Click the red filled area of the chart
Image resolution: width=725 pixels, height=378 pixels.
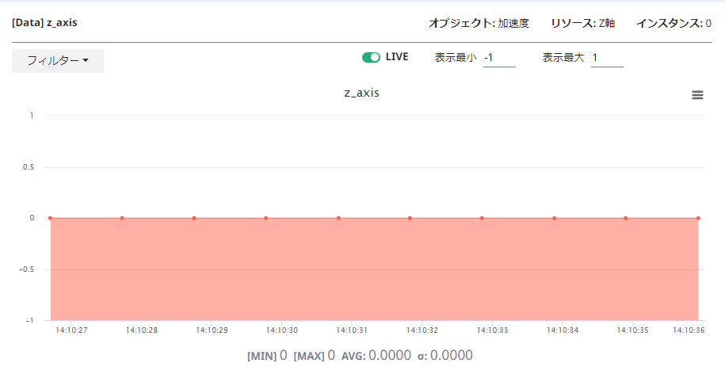(x=372, y=269)
